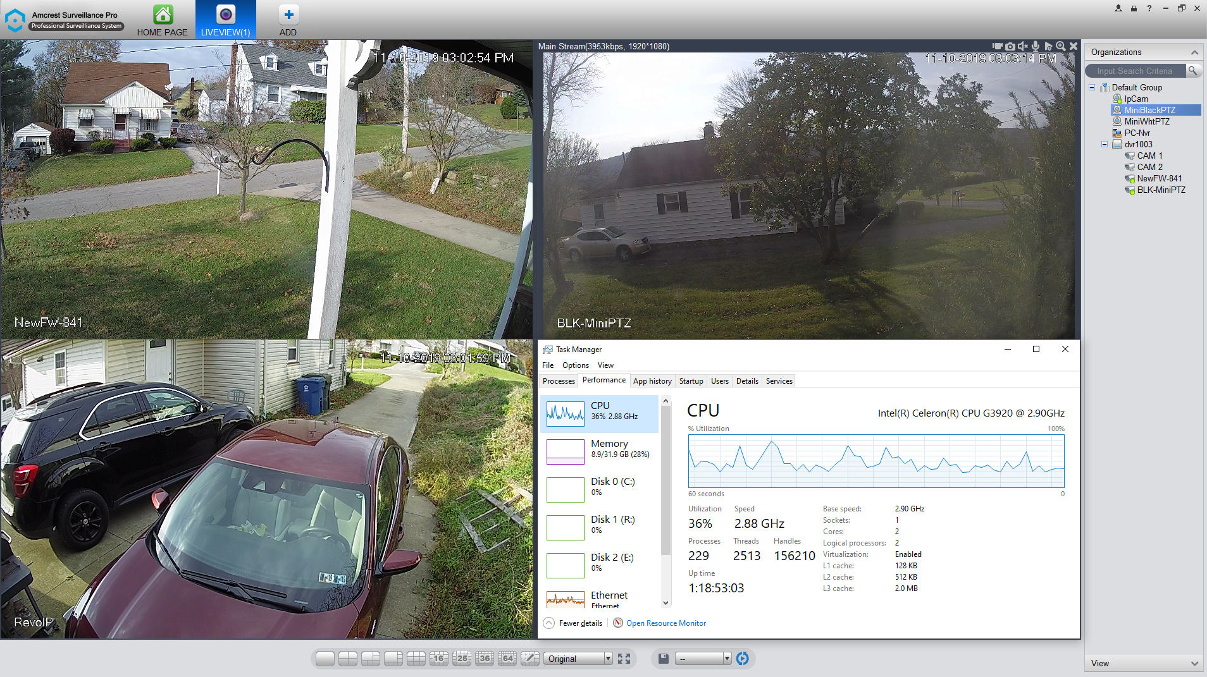This screenshot has width=1207, height=677.
Task: Lock the application with the padlock icon
Action: pyautogui.click(x=1134, y=8)
